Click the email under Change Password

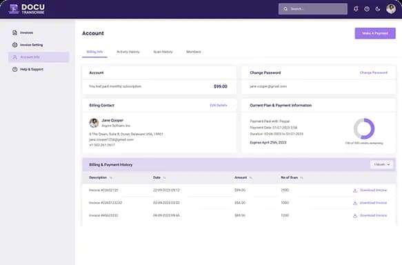[268, 86]
